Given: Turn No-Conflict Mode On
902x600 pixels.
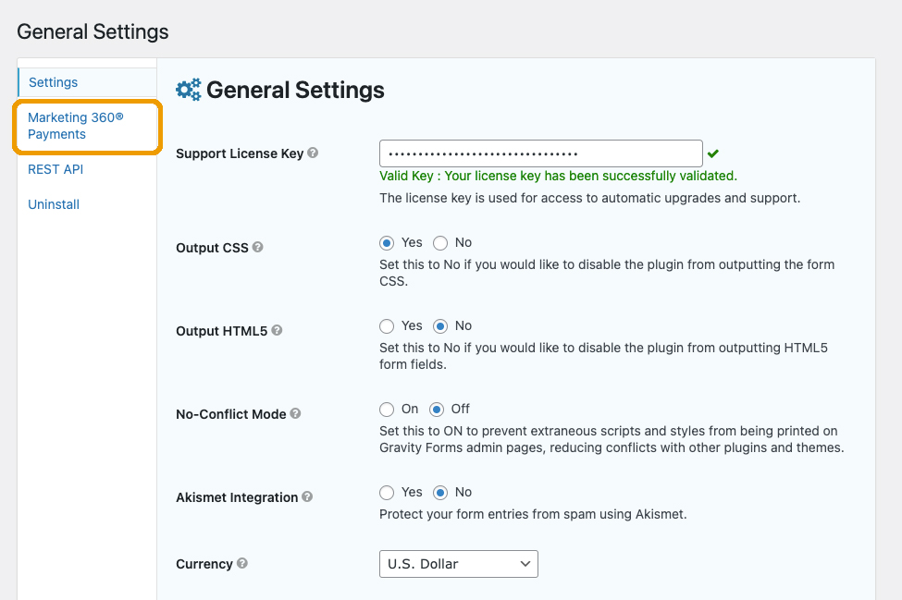Looking at the screenshot, I should pos(387,410).
